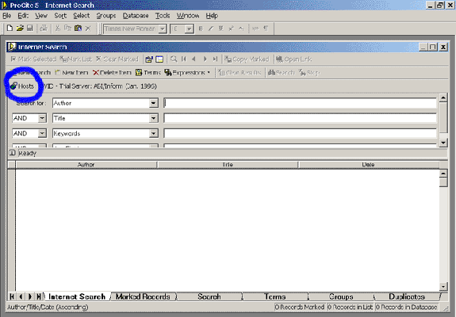Click the paragraph mark icon
This screenshot has height=317, width=456.
tap(266, 29)
